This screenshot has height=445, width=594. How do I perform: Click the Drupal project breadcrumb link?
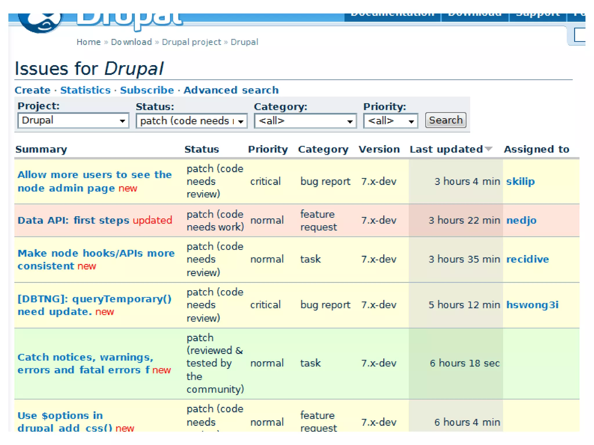coord(191,42)
